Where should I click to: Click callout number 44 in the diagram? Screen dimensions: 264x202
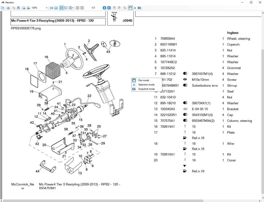tap(37, 171)
